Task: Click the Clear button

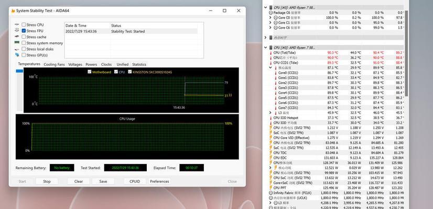Action: [79, 181]
